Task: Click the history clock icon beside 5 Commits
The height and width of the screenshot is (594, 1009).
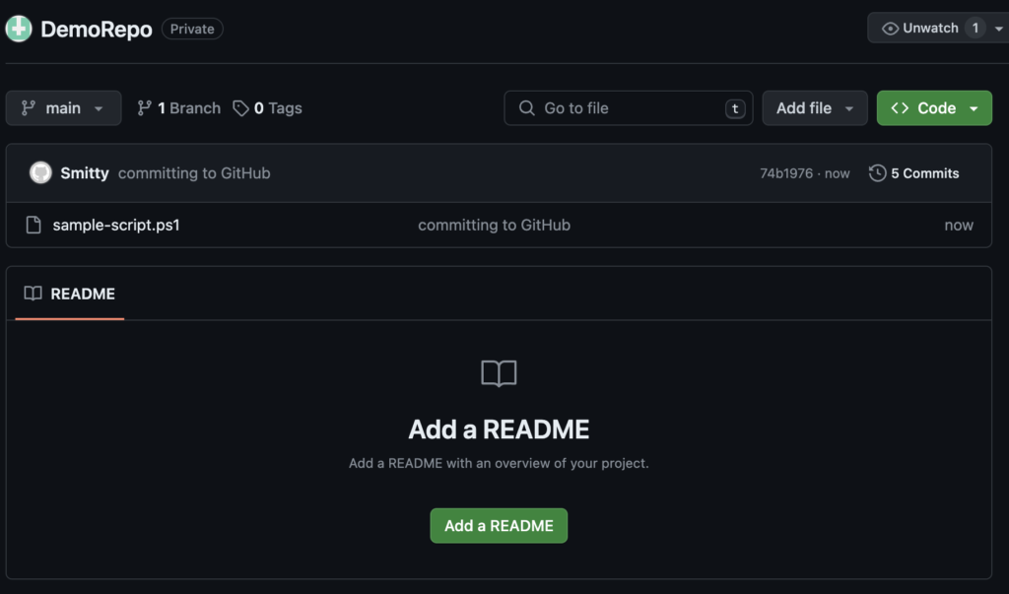Action: pyautogui.click(x=878, y=173)
